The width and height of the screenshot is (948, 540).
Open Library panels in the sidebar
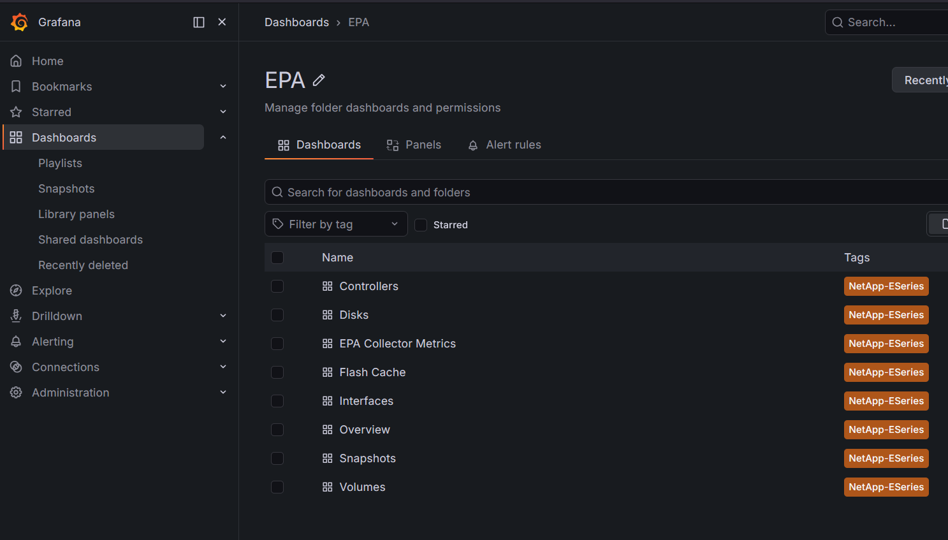pos(77,214)
